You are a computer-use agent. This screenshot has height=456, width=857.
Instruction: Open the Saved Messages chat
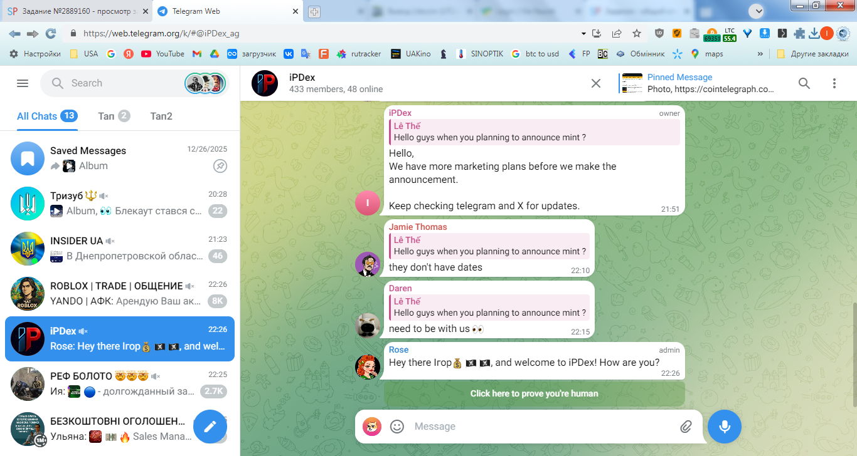[x=120, y=158]
